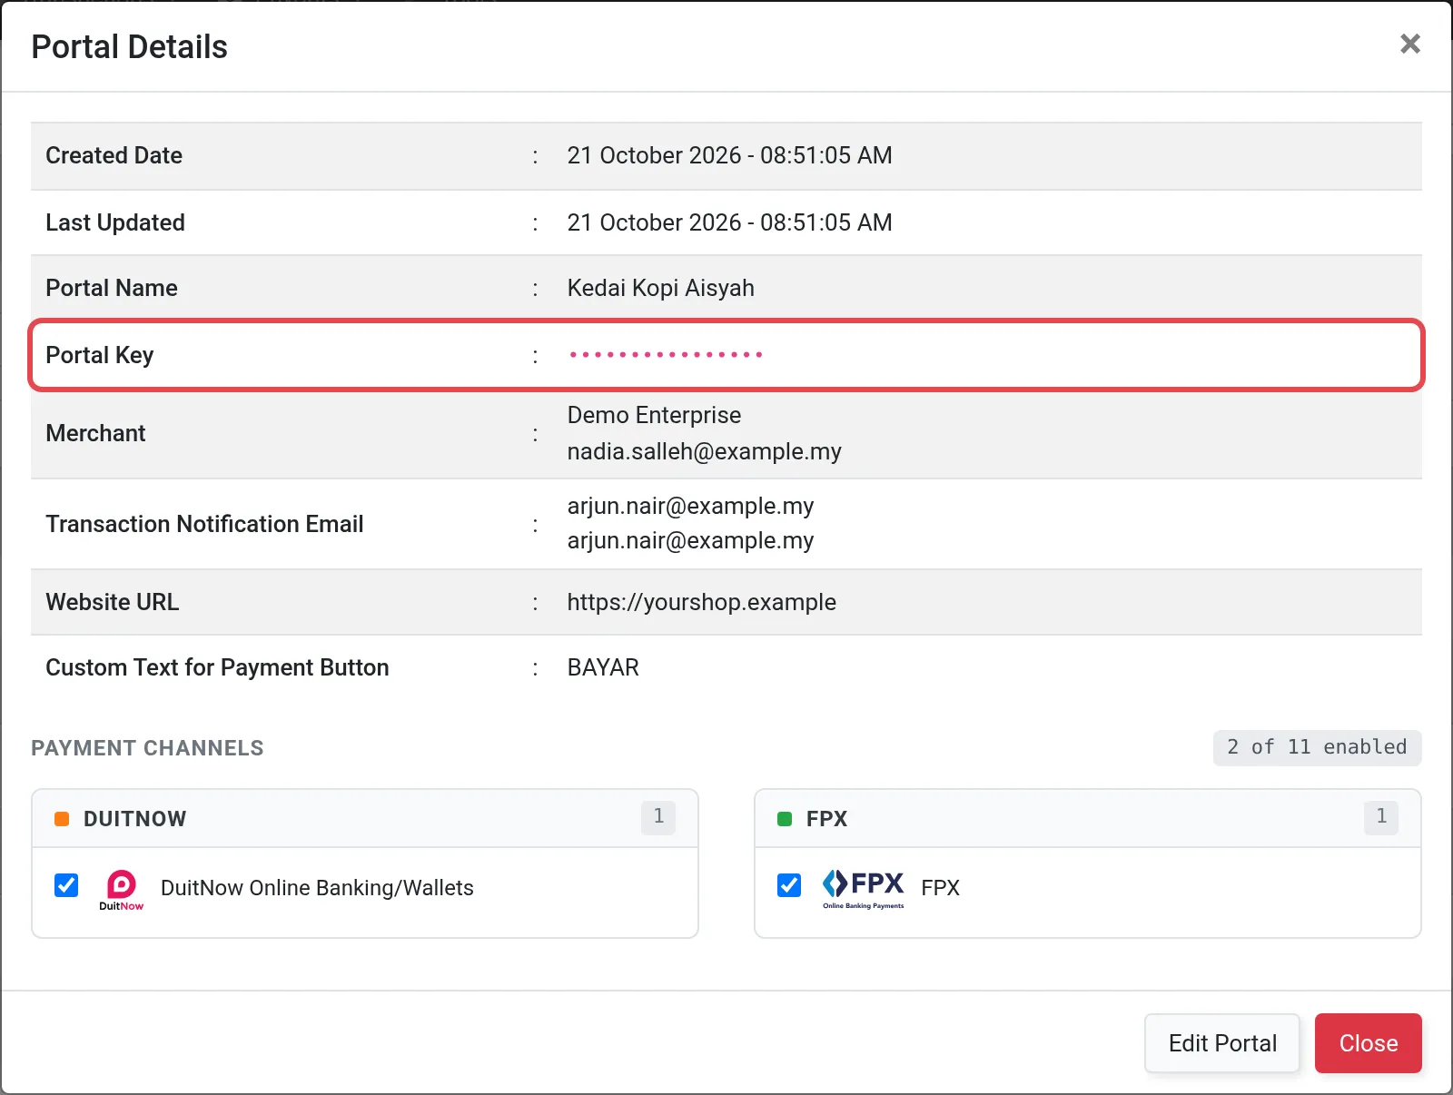Select the nadia.salleh@example.my merchant email
Image resolution: width=1453 pixels, height=1095 pixels.
[704, 451]
